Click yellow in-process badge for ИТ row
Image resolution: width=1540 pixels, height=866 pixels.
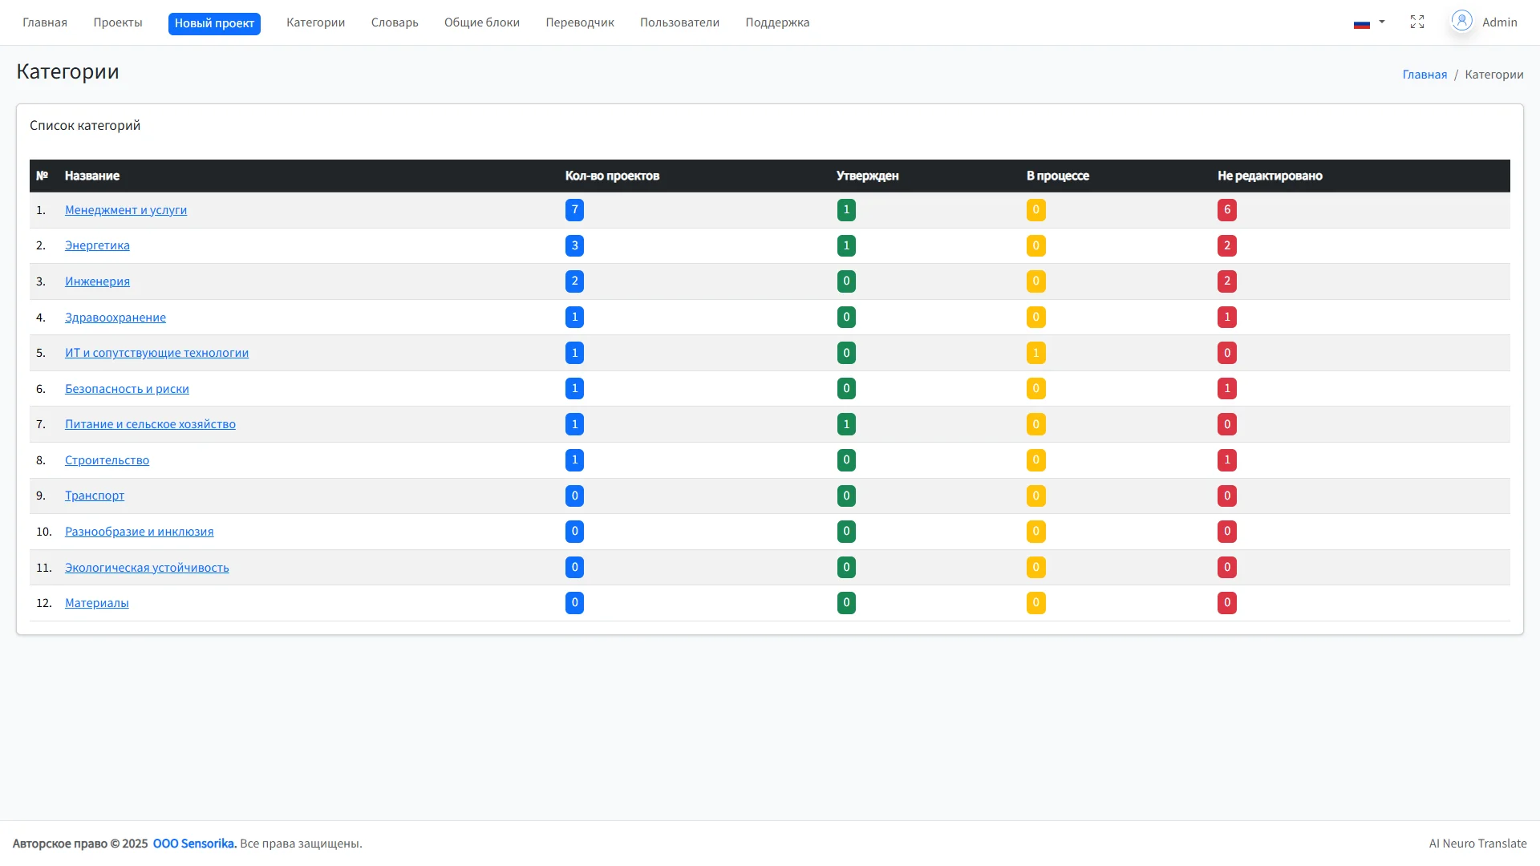(x=1035, y=353)
